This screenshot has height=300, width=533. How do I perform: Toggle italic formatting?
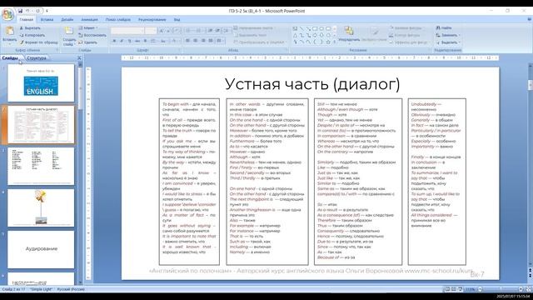point(122,41)
